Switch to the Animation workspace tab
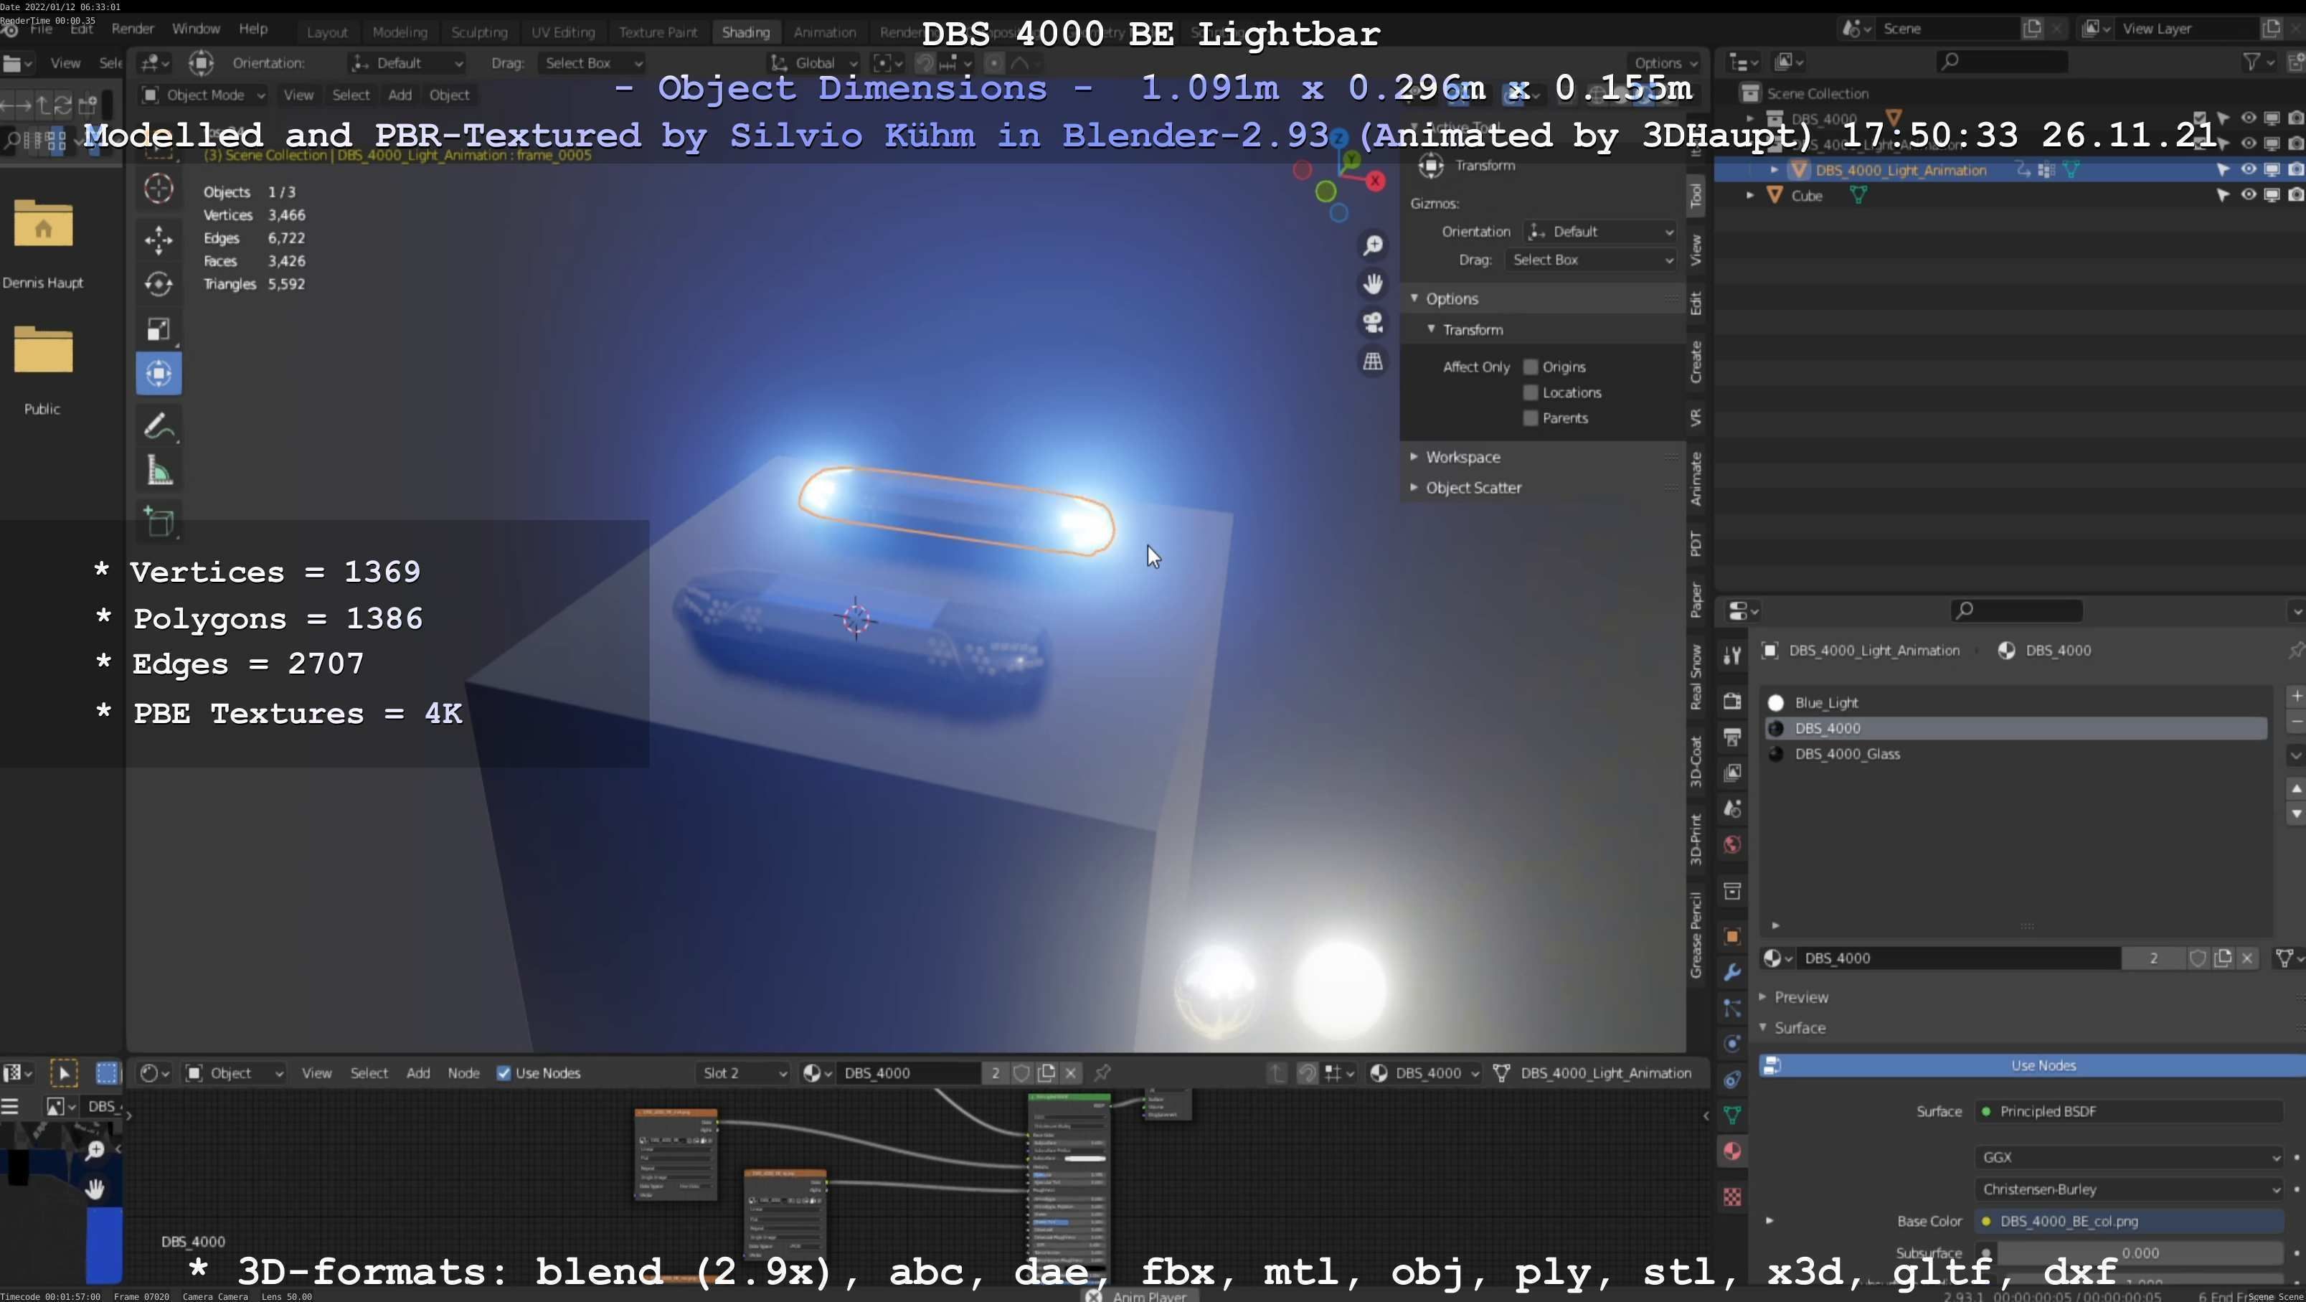Screen dimensions: 2306x1302 coord(824,32)
